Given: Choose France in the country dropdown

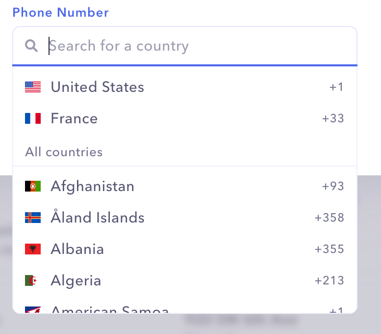Looking at the screenshot, I should [x=75, y=119].
